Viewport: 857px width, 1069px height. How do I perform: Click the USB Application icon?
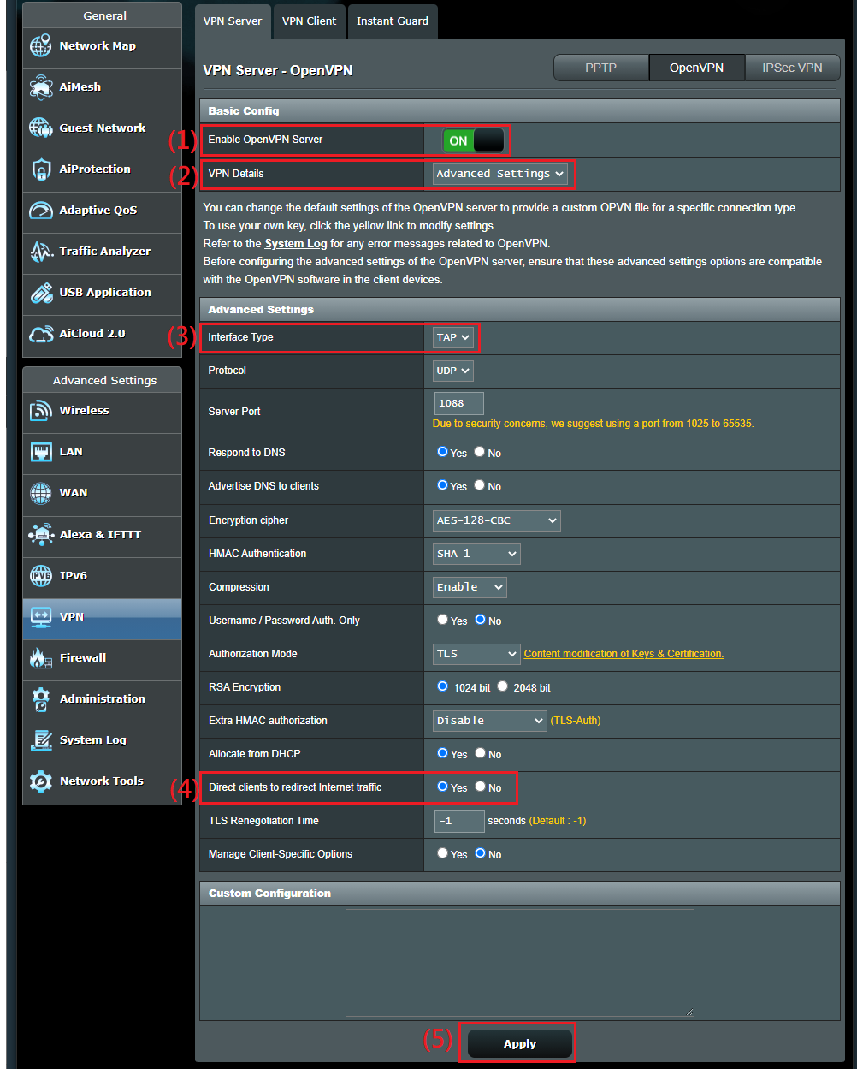point(40,293)
